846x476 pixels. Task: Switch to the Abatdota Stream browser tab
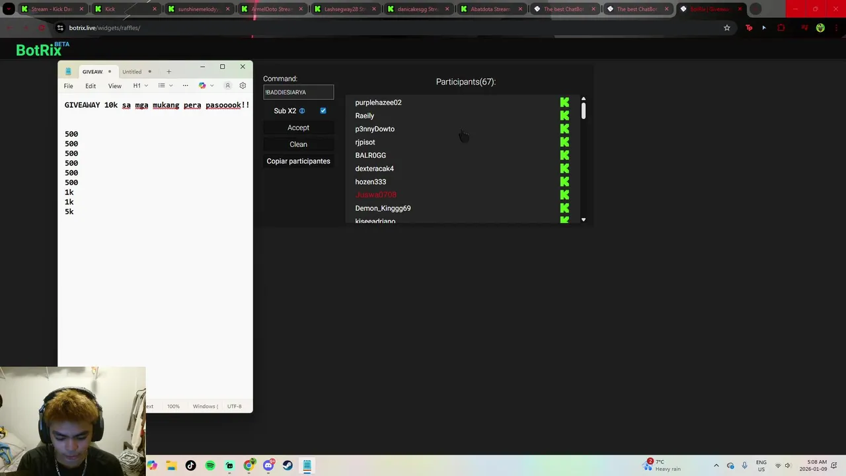pyautogui.click(x=490, y=9)
